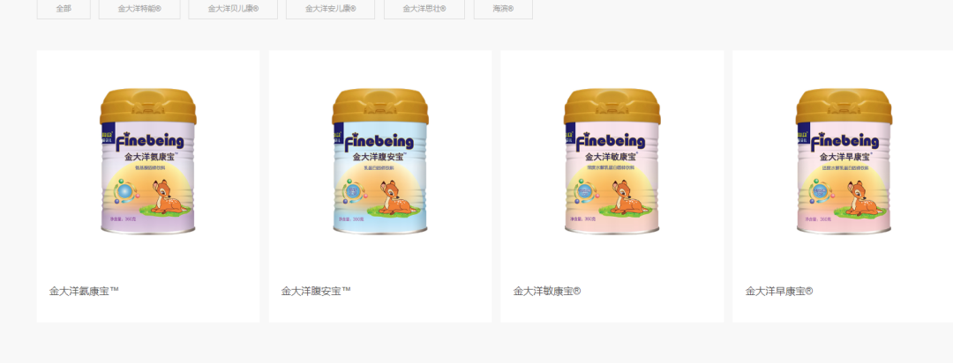Click the gold lid of 腹安宝 can
Viewport: 953px width, 363px height.
379,107
